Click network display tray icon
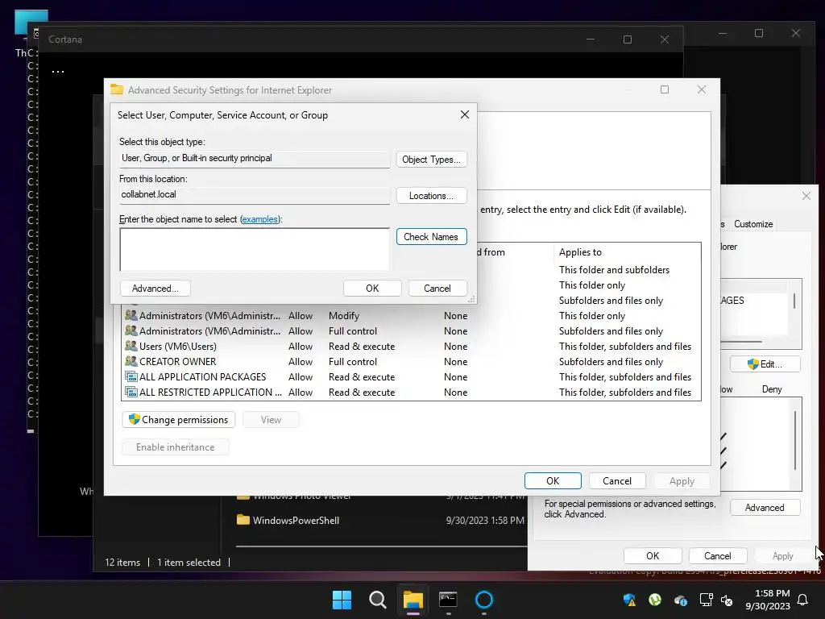Image resolution: width=825 pixels, height=619 pixels. pyautogui.click(x=706, y=600)
